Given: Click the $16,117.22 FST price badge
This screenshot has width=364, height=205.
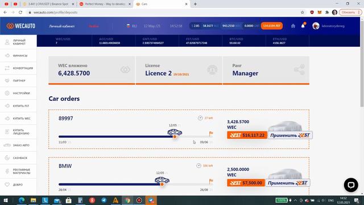Looking at the screenshot, I should (247, 135).
